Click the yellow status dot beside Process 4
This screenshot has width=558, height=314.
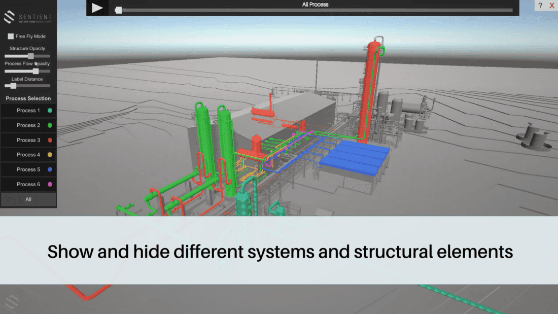49,154
